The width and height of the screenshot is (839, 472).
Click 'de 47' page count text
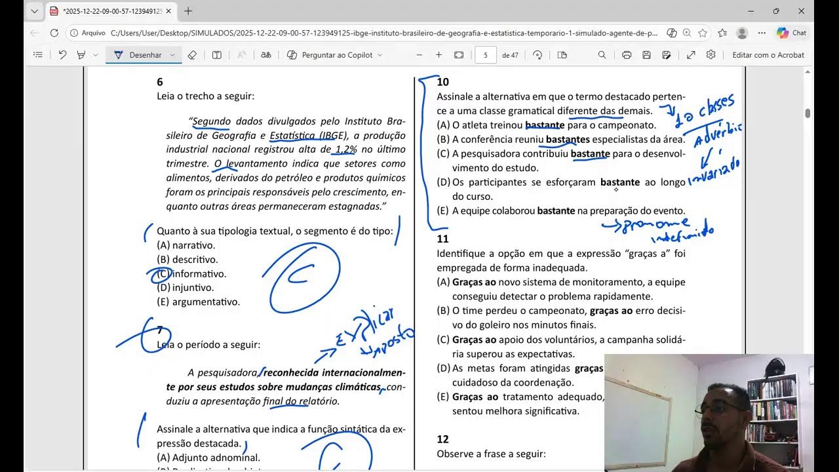click(x=510, y=55)
